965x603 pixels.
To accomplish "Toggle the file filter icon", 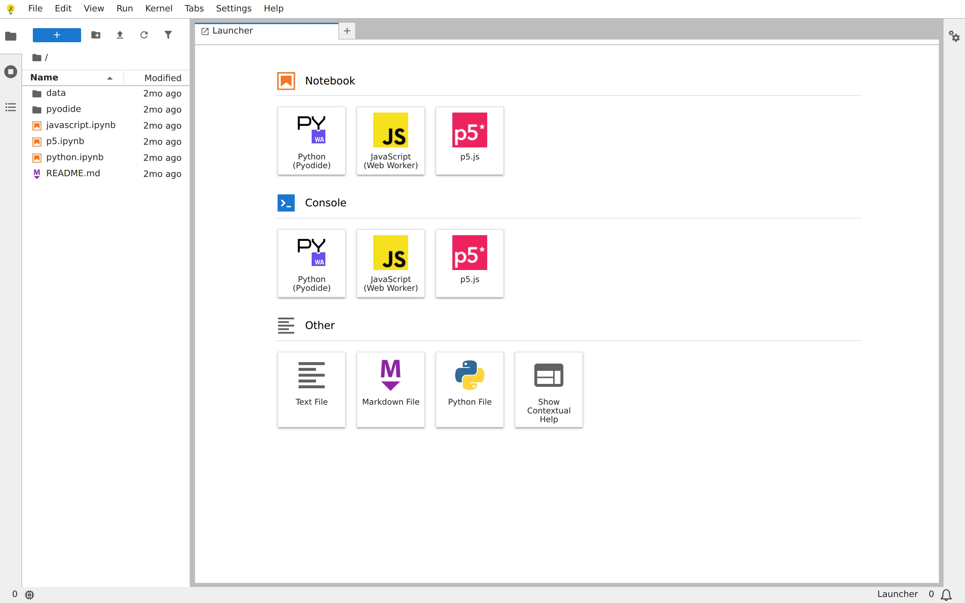I will click(168, 35).
